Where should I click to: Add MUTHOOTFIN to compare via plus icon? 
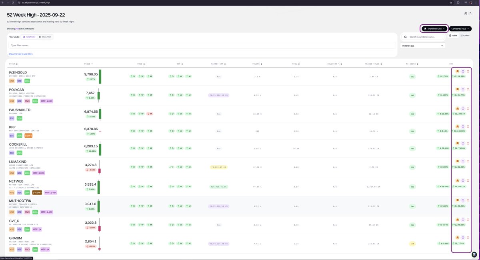(x=463, y=200)
